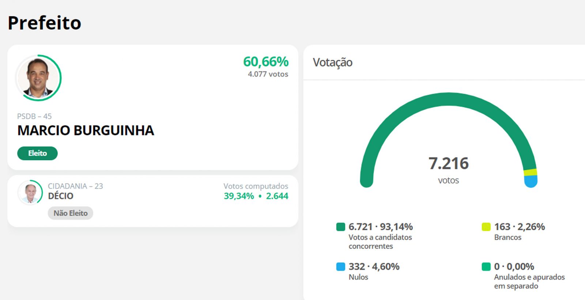Click the yellow Brancos segment of the gauge
The width and height of the screenshot is (585, 300).
tap(530, 172)
